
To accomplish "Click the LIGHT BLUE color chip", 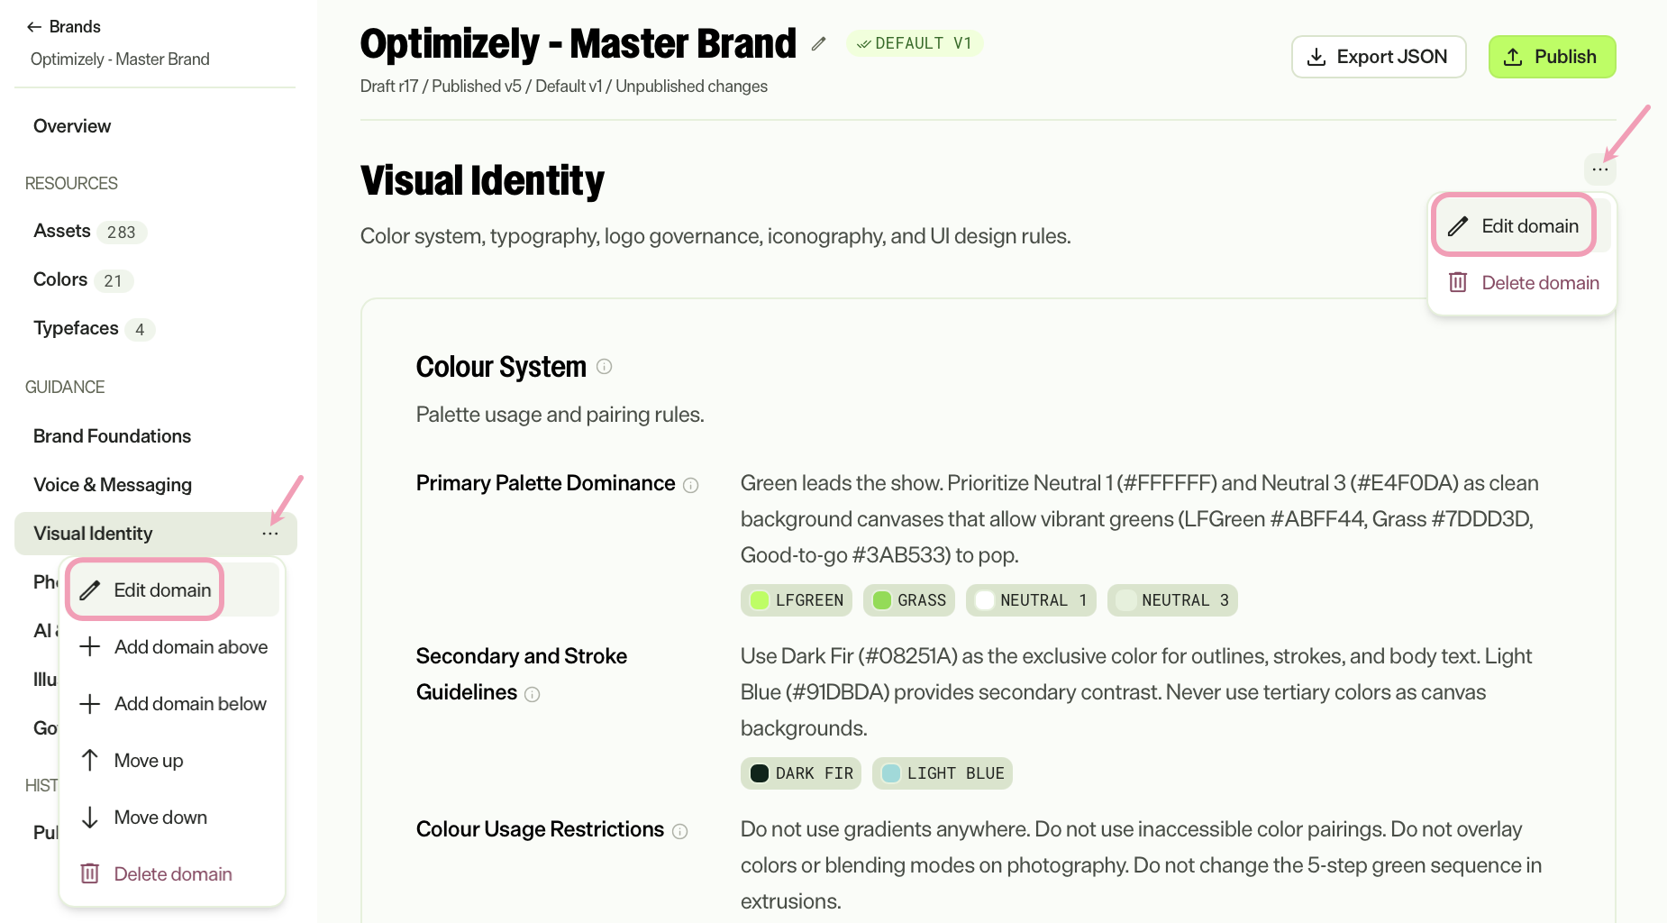I will 943,773.
